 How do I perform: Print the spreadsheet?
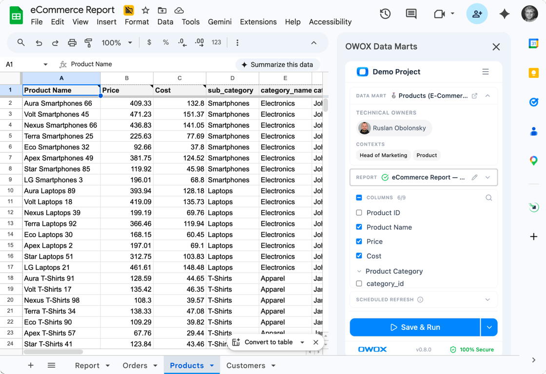click(x=72, y=43)
